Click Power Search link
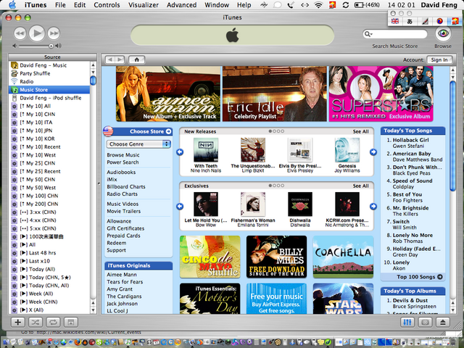464x348 pixels. point(123,162)
